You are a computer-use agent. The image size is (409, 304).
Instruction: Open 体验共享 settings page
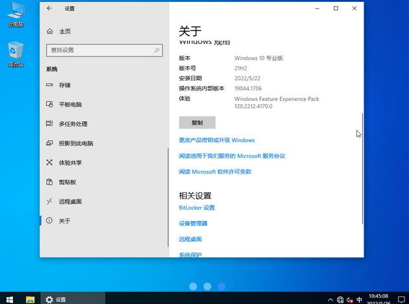[104, 162]
